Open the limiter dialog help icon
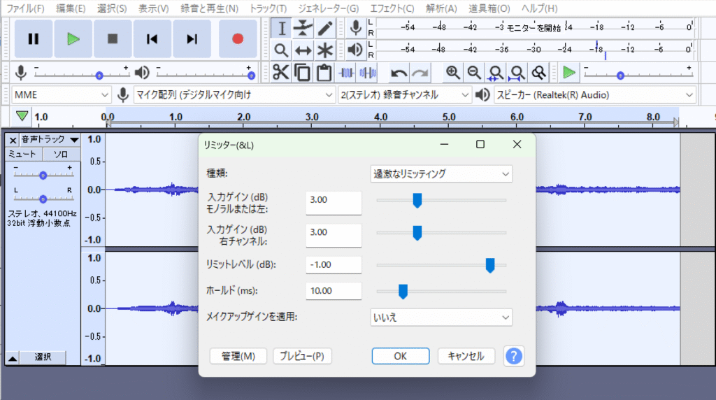This screenshot has width=716, height=400. click(514, 356)
